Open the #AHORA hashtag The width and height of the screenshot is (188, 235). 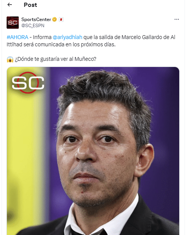(x=18, y=37)
